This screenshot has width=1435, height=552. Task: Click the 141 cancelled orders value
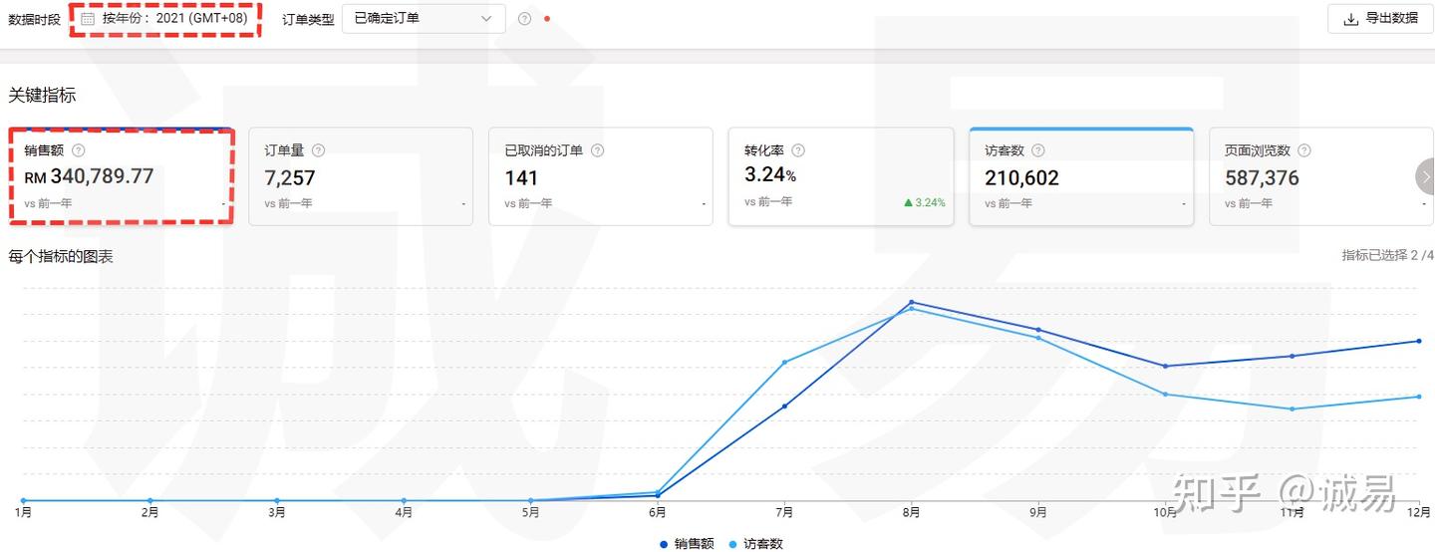[x=521, y=178]
